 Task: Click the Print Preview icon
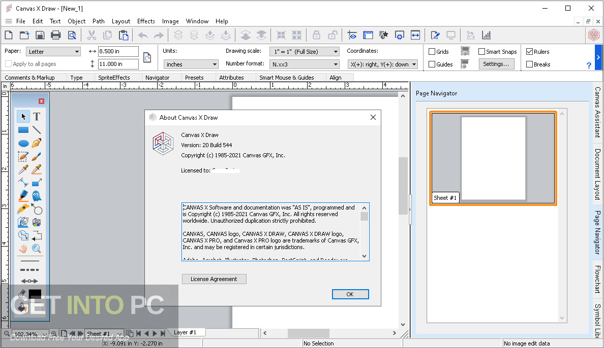72,36
